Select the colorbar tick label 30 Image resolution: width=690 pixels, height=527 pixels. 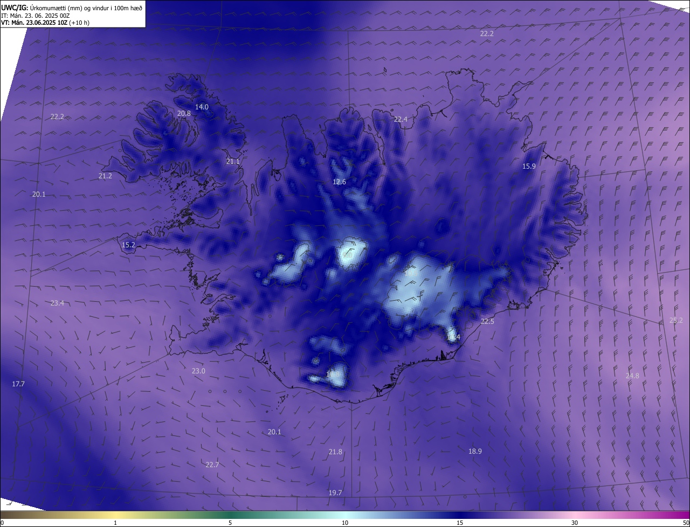575,523
